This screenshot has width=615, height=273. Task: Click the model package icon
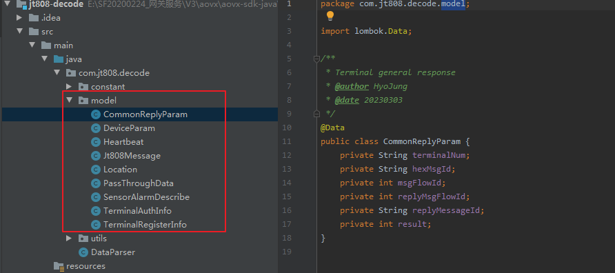click(x=83, y=101)
